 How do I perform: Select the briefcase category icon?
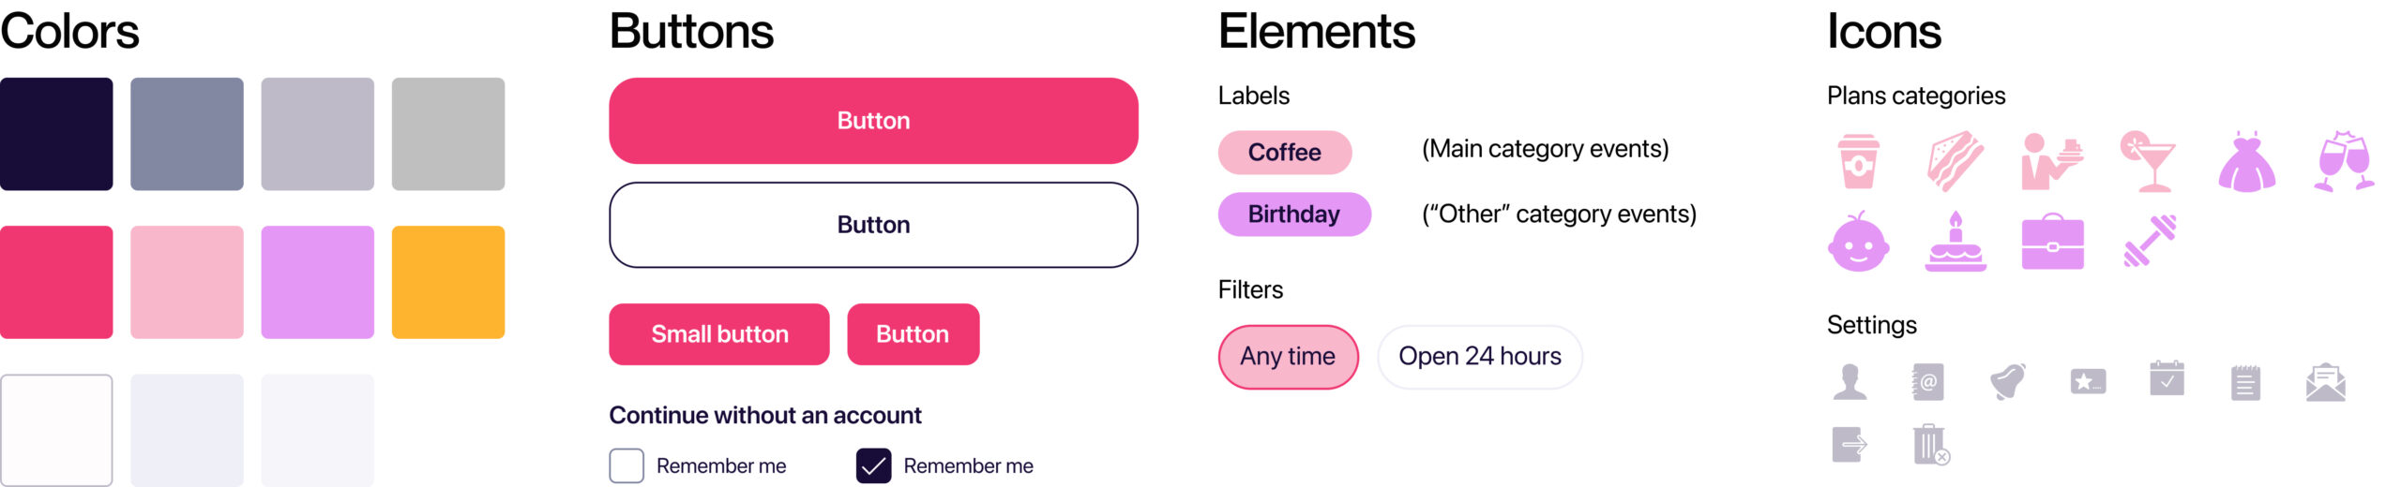click(x=2052, y=243)
